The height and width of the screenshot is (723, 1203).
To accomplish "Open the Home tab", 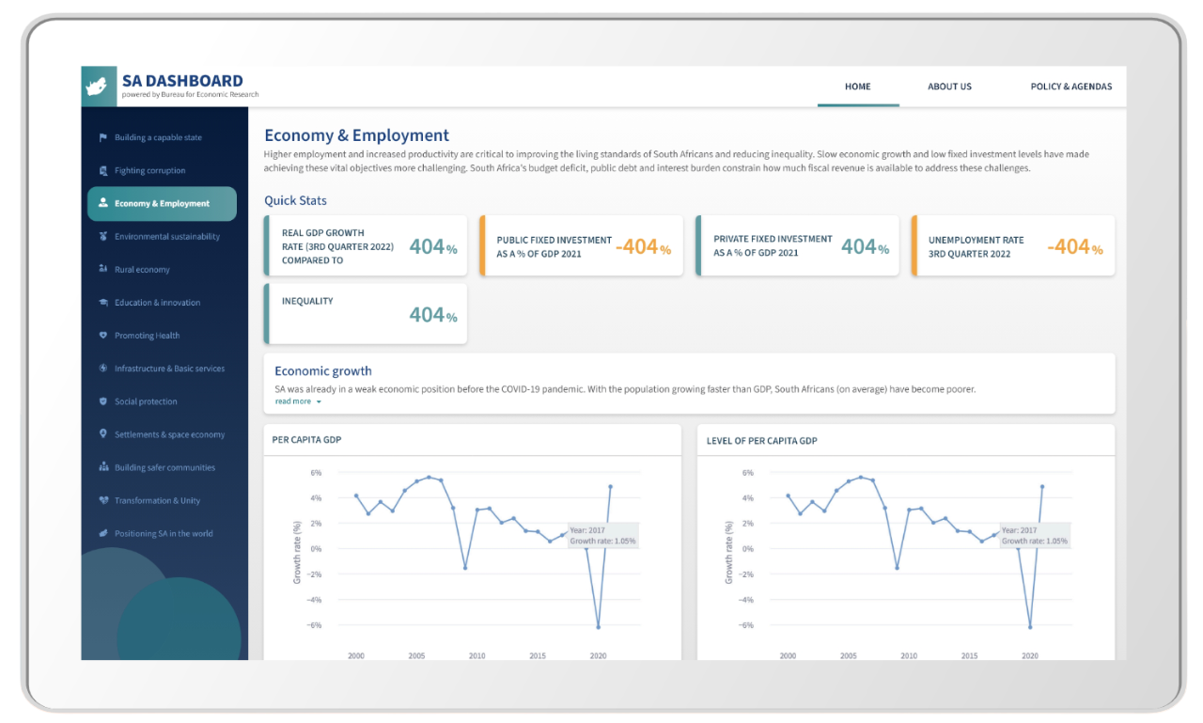I will click(858, 86).
